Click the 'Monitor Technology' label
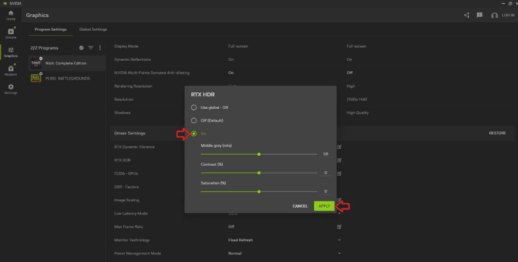Image resolution: width=518 pixels, height=262 pixels. point(132,240)
